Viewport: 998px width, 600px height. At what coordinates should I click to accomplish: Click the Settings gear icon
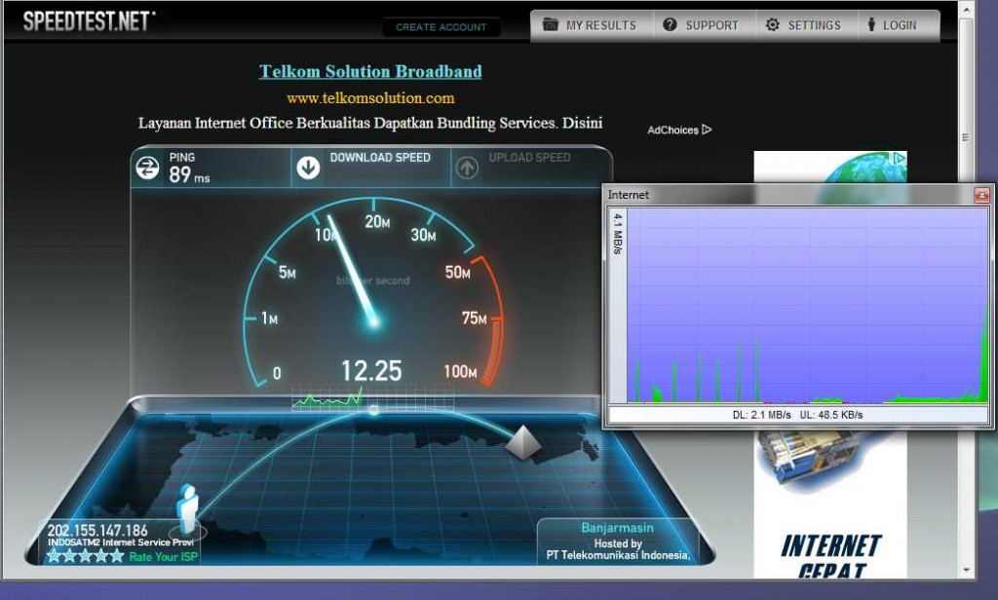tap(772, 24)
